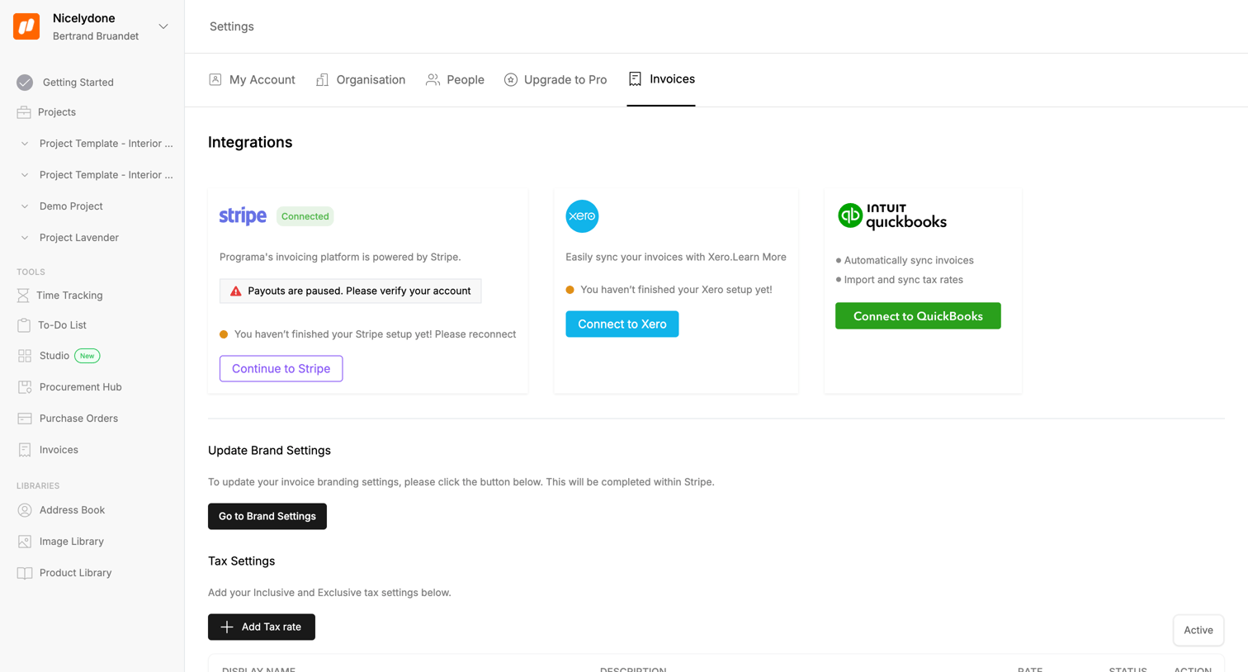Click the Invoices tab receipt icon

(635, 79)
